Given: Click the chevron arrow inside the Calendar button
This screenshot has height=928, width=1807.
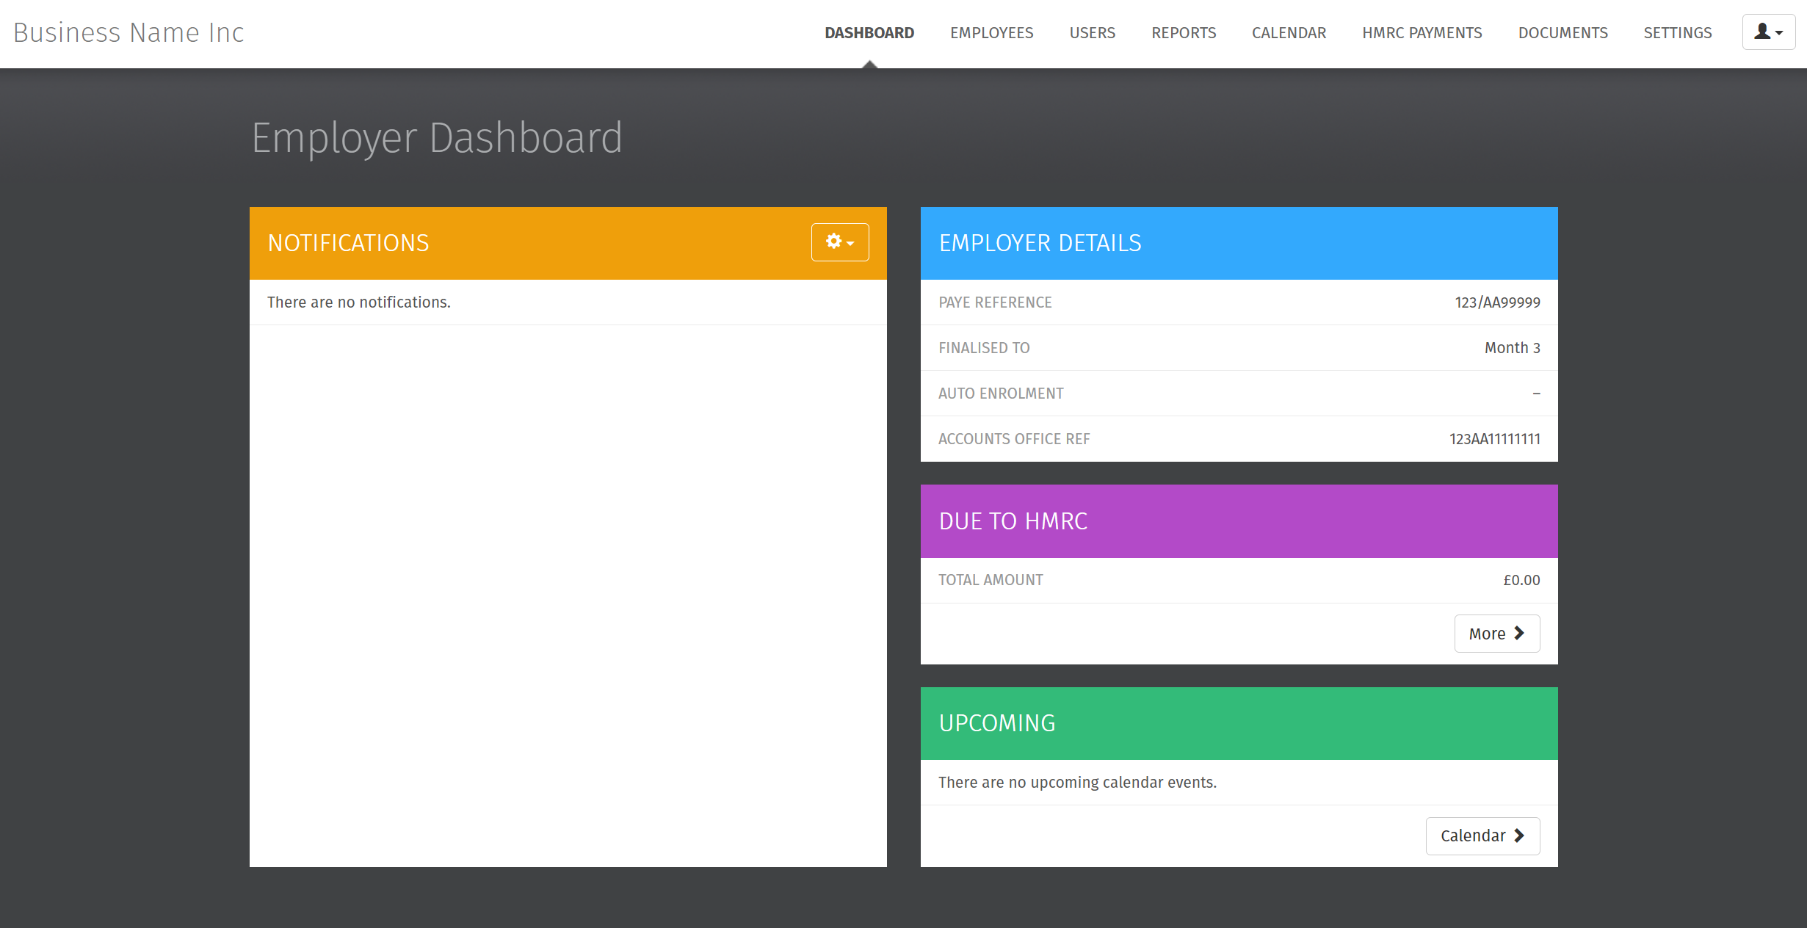Looking at the screenshot, I should [x=1519, y=835].
